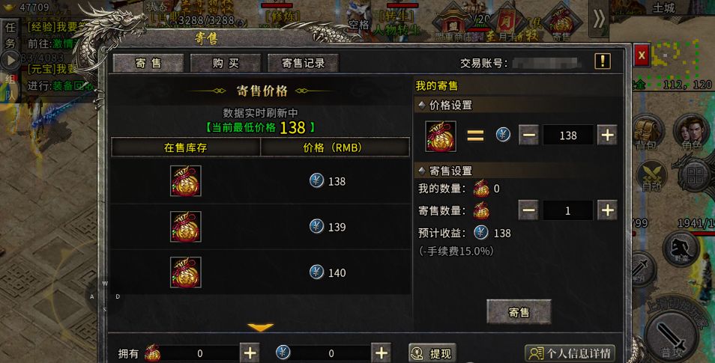This screenshot has height=363, width=715.
Task: Click the play arrow under 任务
Action: 10,60
